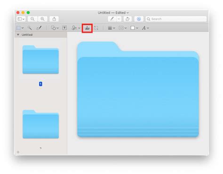Click the zoom out magnifier button

[x=32, y=19]
